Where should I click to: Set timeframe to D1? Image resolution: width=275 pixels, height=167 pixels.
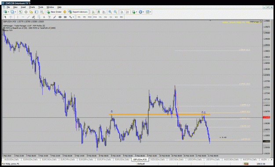pyautogui.click(x=111, y=17)
